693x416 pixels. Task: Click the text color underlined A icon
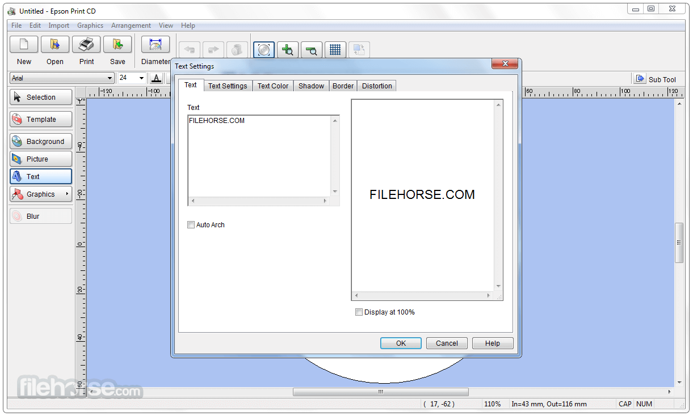click(157, 78)
